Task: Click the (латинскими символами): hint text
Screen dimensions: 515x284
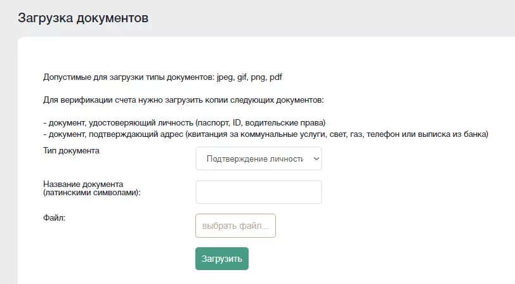Action: 91,193
